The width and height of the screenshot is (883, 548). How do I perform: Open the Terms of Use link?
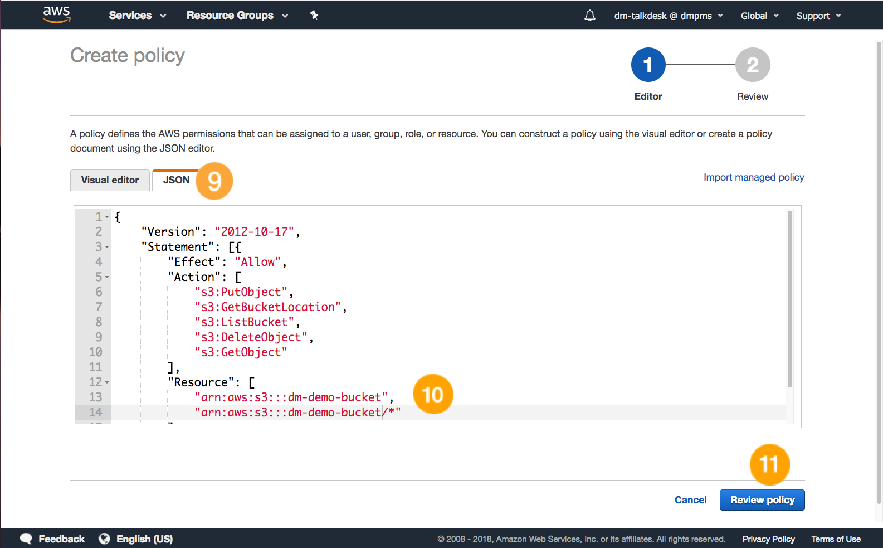pyautogui.click(x=836, y=539)
